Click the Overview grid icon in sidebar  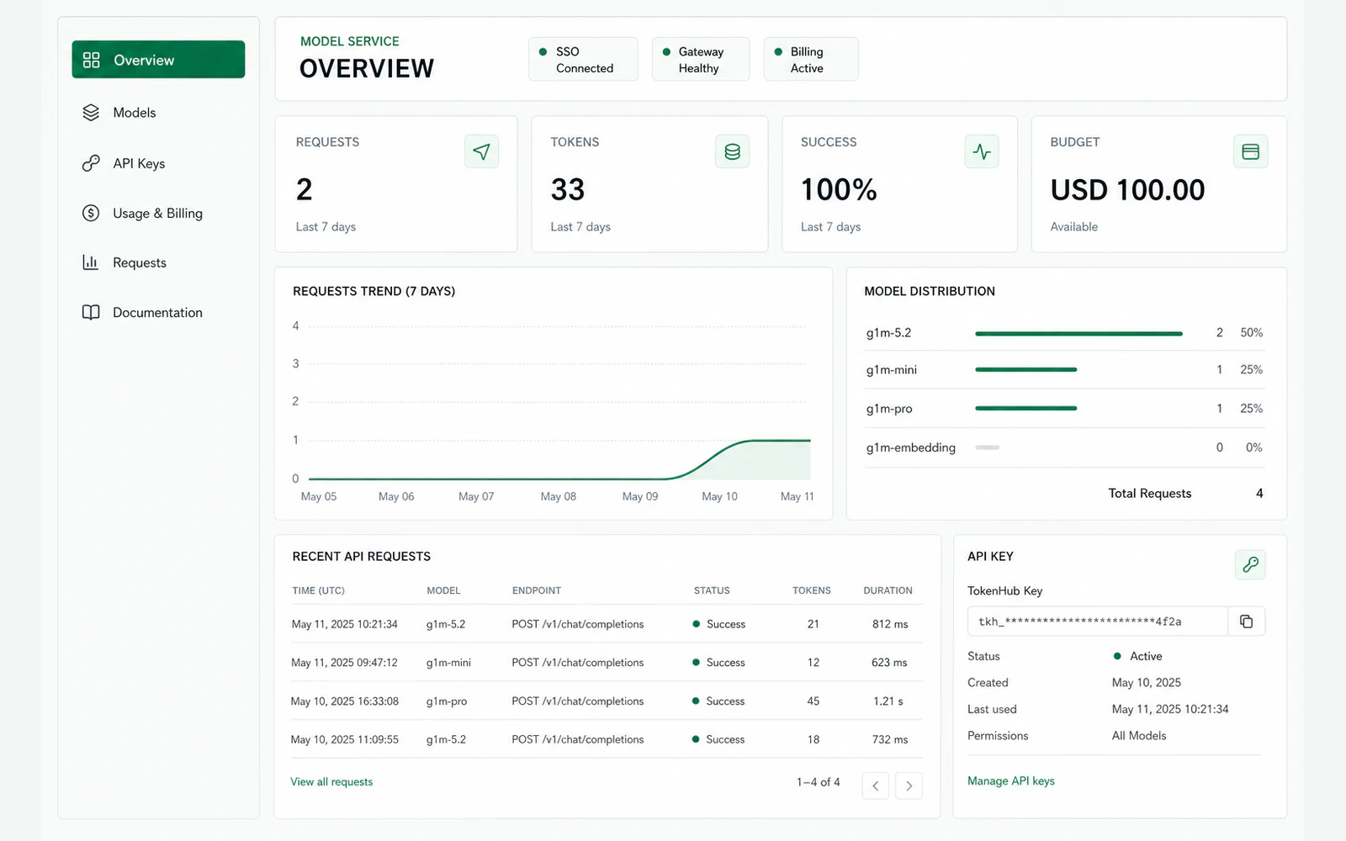click(91, 60)
